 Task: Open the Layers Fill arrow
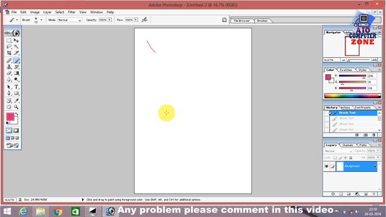tap(378, 157)
